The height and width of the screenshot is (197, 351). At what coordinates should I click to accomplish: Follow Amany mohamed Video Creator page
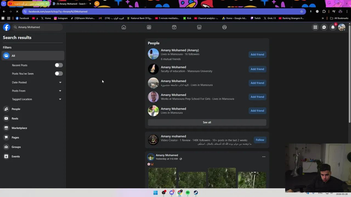coord(260,140)
